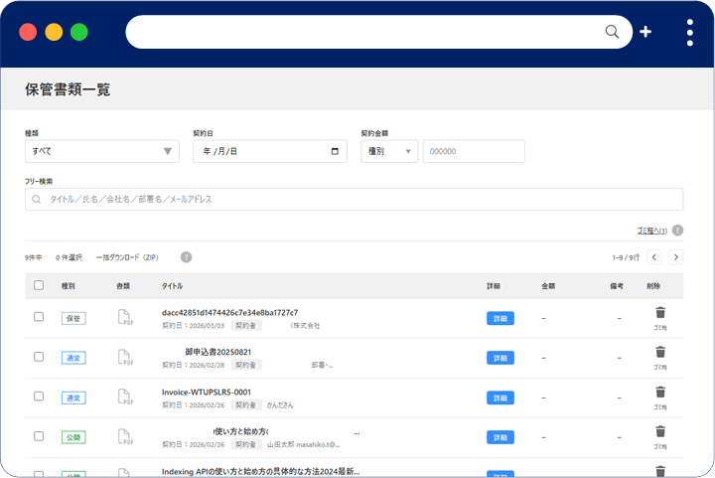Click title 御申込書20250821
Screen dimensions: 715x478
click(x=217, y=352)
